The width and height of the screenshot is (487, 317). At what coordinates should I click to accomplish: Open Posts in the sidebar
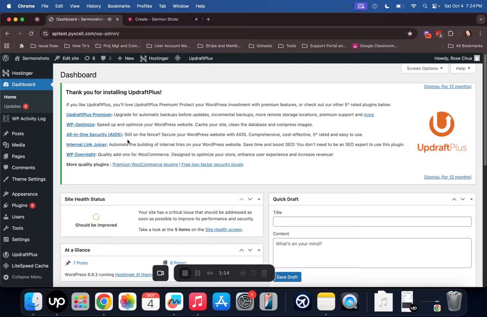point(27,134)
